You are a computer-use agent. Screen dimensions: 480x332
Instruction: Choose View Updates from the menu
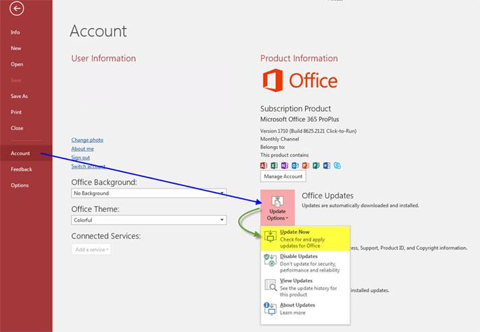(x=305, y=287)
